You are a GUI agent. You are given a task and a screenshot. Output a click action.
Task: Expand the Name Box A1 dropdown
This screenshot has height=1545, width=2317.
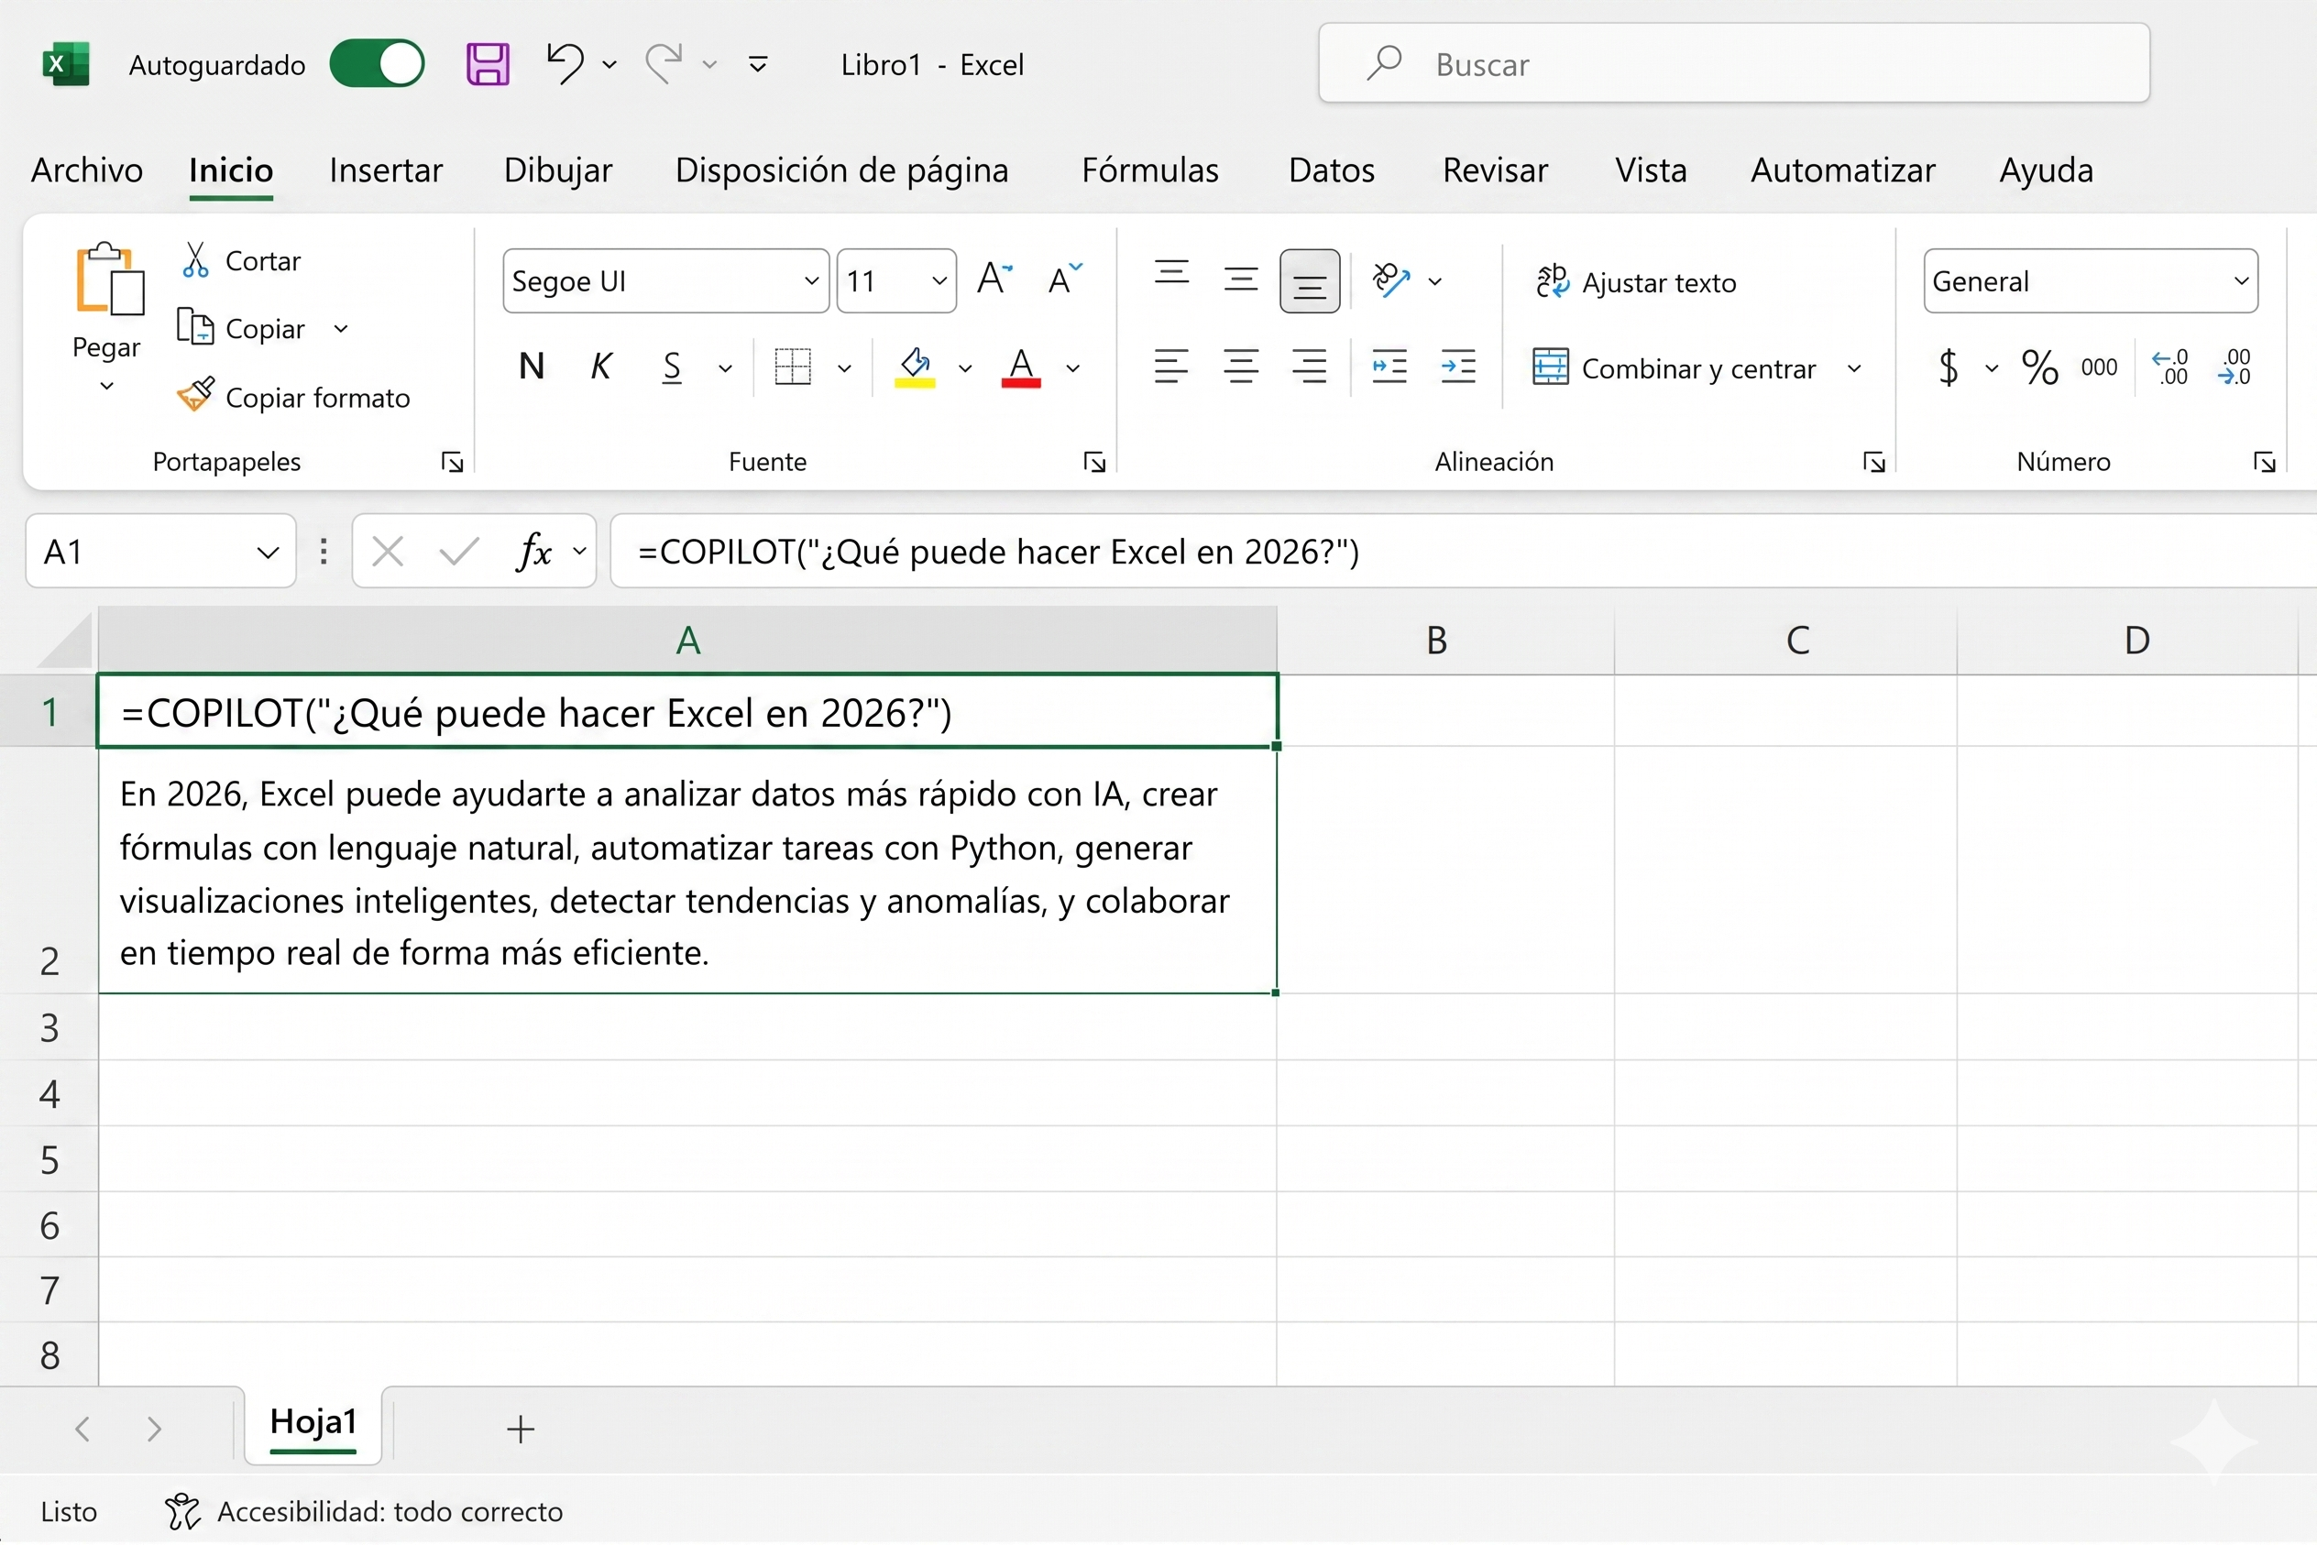coord(267,552)
